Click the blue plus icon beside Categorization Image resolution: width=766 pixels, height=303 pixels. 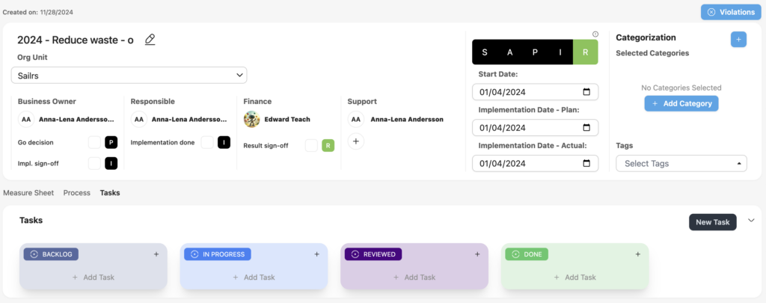tap(738, 40)
